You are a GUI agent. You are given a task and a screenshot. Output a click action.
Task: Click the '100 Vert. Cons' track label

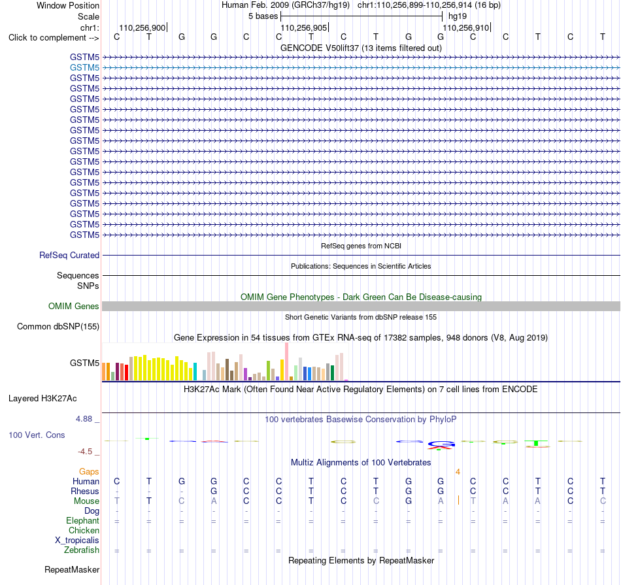tap(37, 435)
